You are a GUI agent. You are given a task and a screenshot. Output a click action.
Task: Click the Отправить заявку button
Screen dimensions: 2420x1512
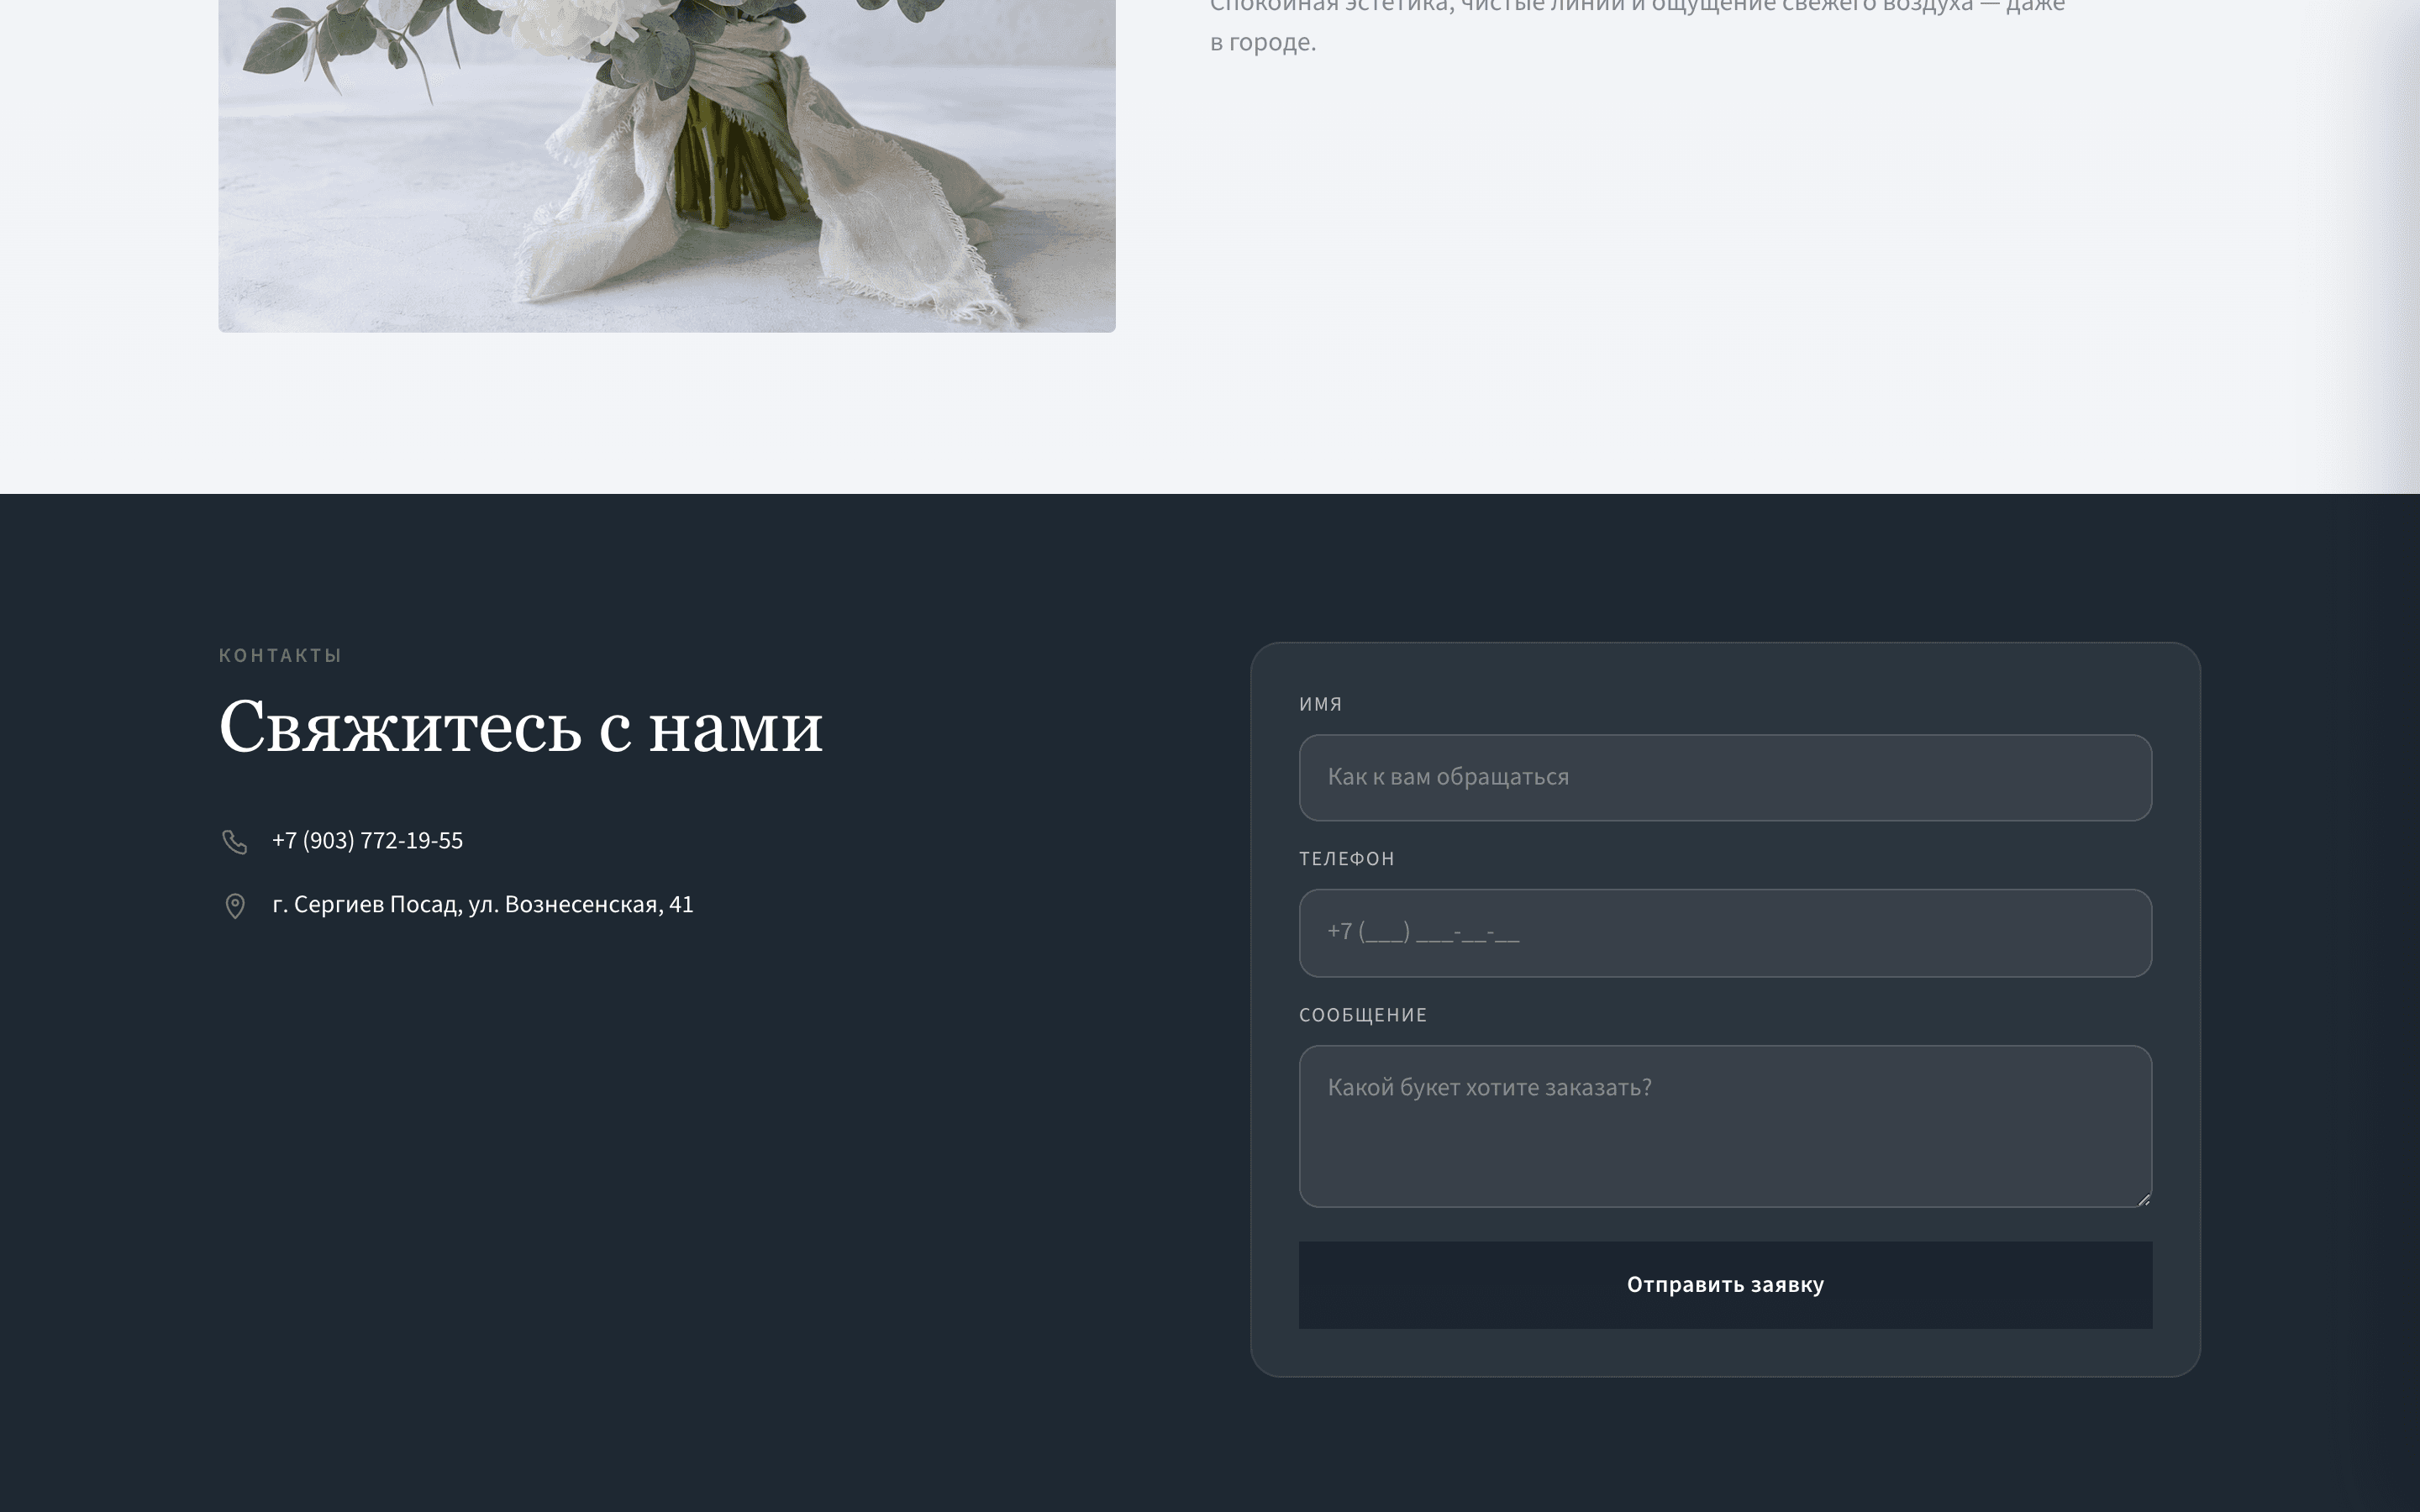click(1725, 1285)
